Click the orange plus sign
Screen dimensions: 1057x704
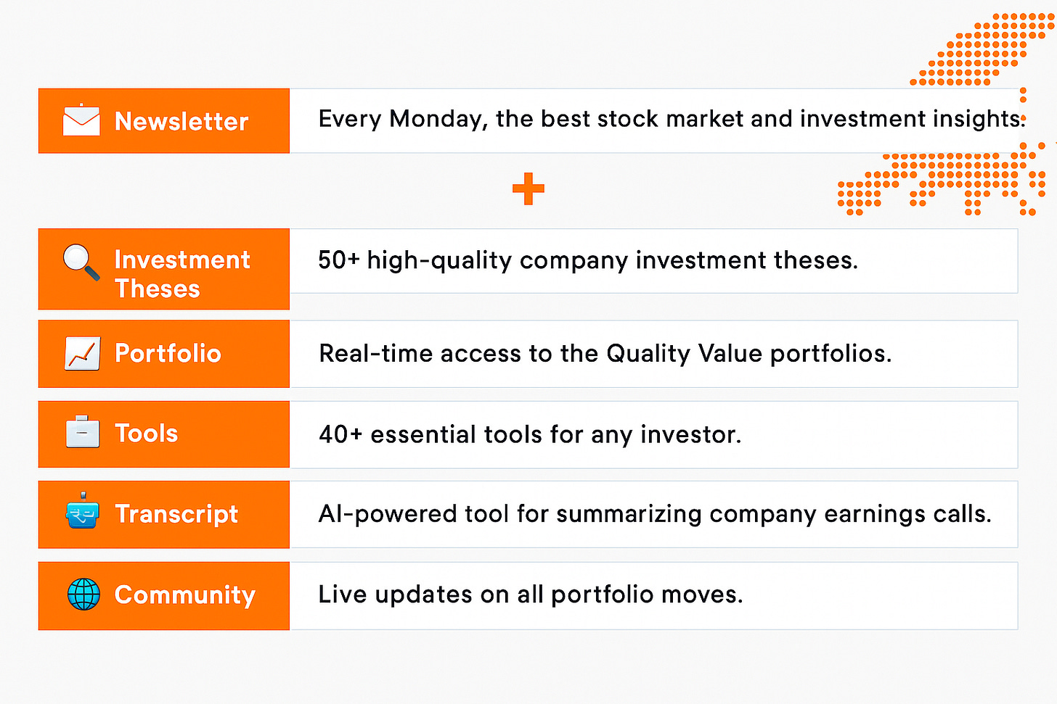528,189
